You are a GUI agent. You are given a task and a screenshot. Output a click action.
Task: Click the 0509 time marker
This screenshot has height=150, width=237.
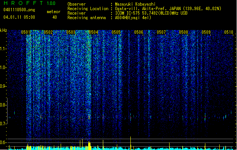pyautogui.click(x=206, y=32)
